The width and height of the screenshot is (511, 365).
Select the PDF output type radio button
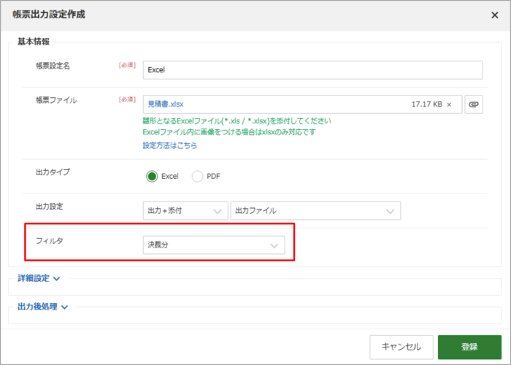click(x=197, y=177)
